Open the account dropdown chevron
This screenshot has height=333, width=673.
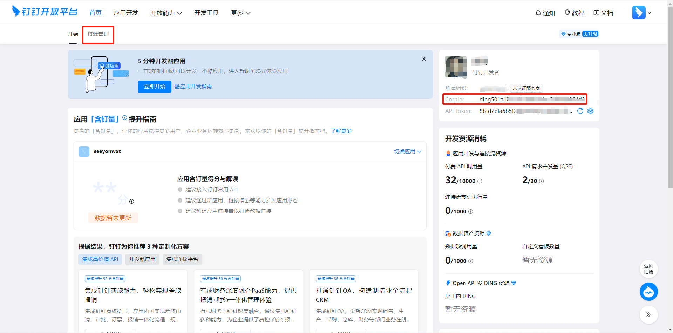coord(649,13)
